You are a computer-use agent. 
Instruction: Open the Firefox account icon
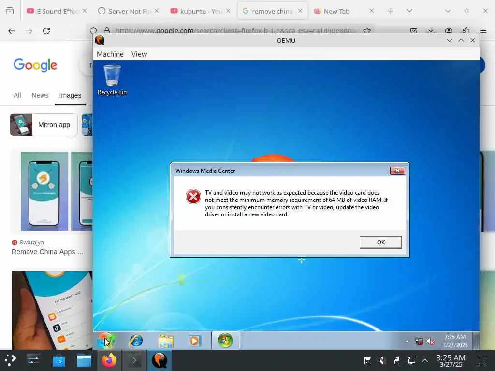click(x=449, y=30)
